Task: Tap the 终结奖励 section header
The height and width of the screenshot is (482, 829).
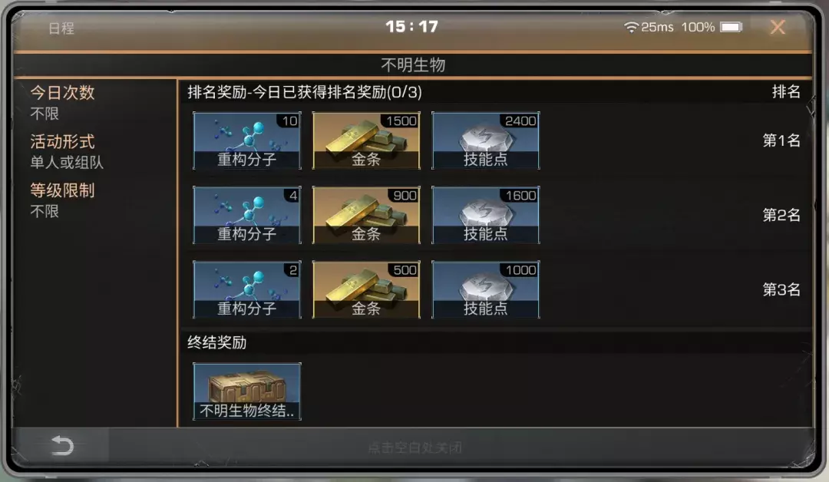Action: pyautogui.click(x=216, y=342)
